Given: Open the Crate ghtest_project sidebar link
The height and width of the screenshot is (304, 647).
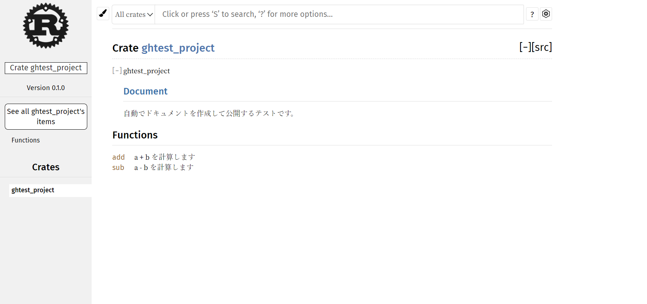Looking at the screenshot, I should tap(46, 68).
